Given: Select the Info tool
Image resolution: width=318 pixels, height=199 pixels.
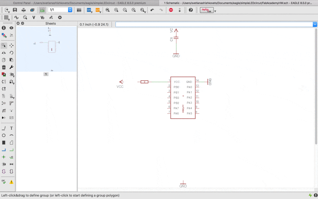Looking at the screenshot, I should click(x=4, y=28).
